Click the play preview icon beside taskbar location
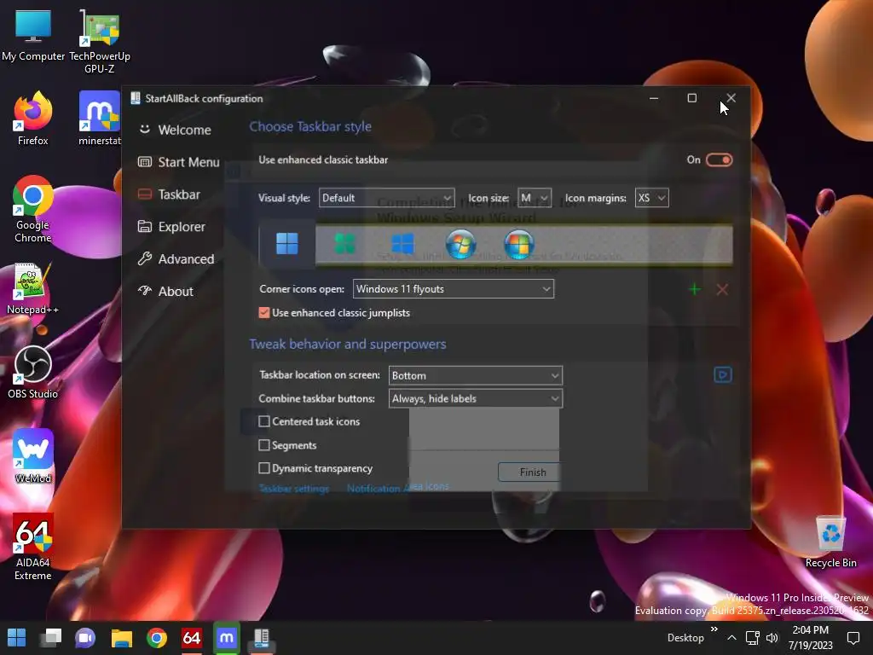 723,375
